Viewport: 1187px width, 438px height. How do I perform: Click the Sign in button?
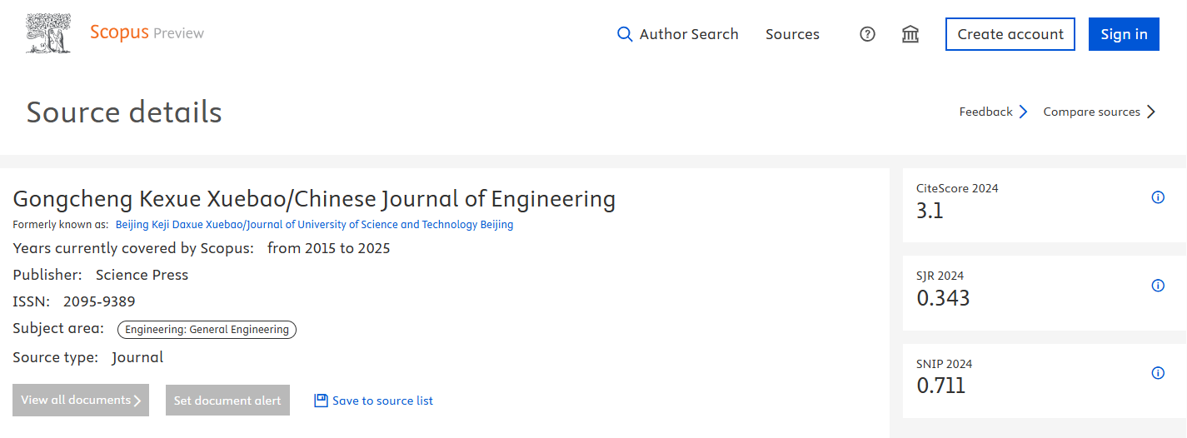1124,34
